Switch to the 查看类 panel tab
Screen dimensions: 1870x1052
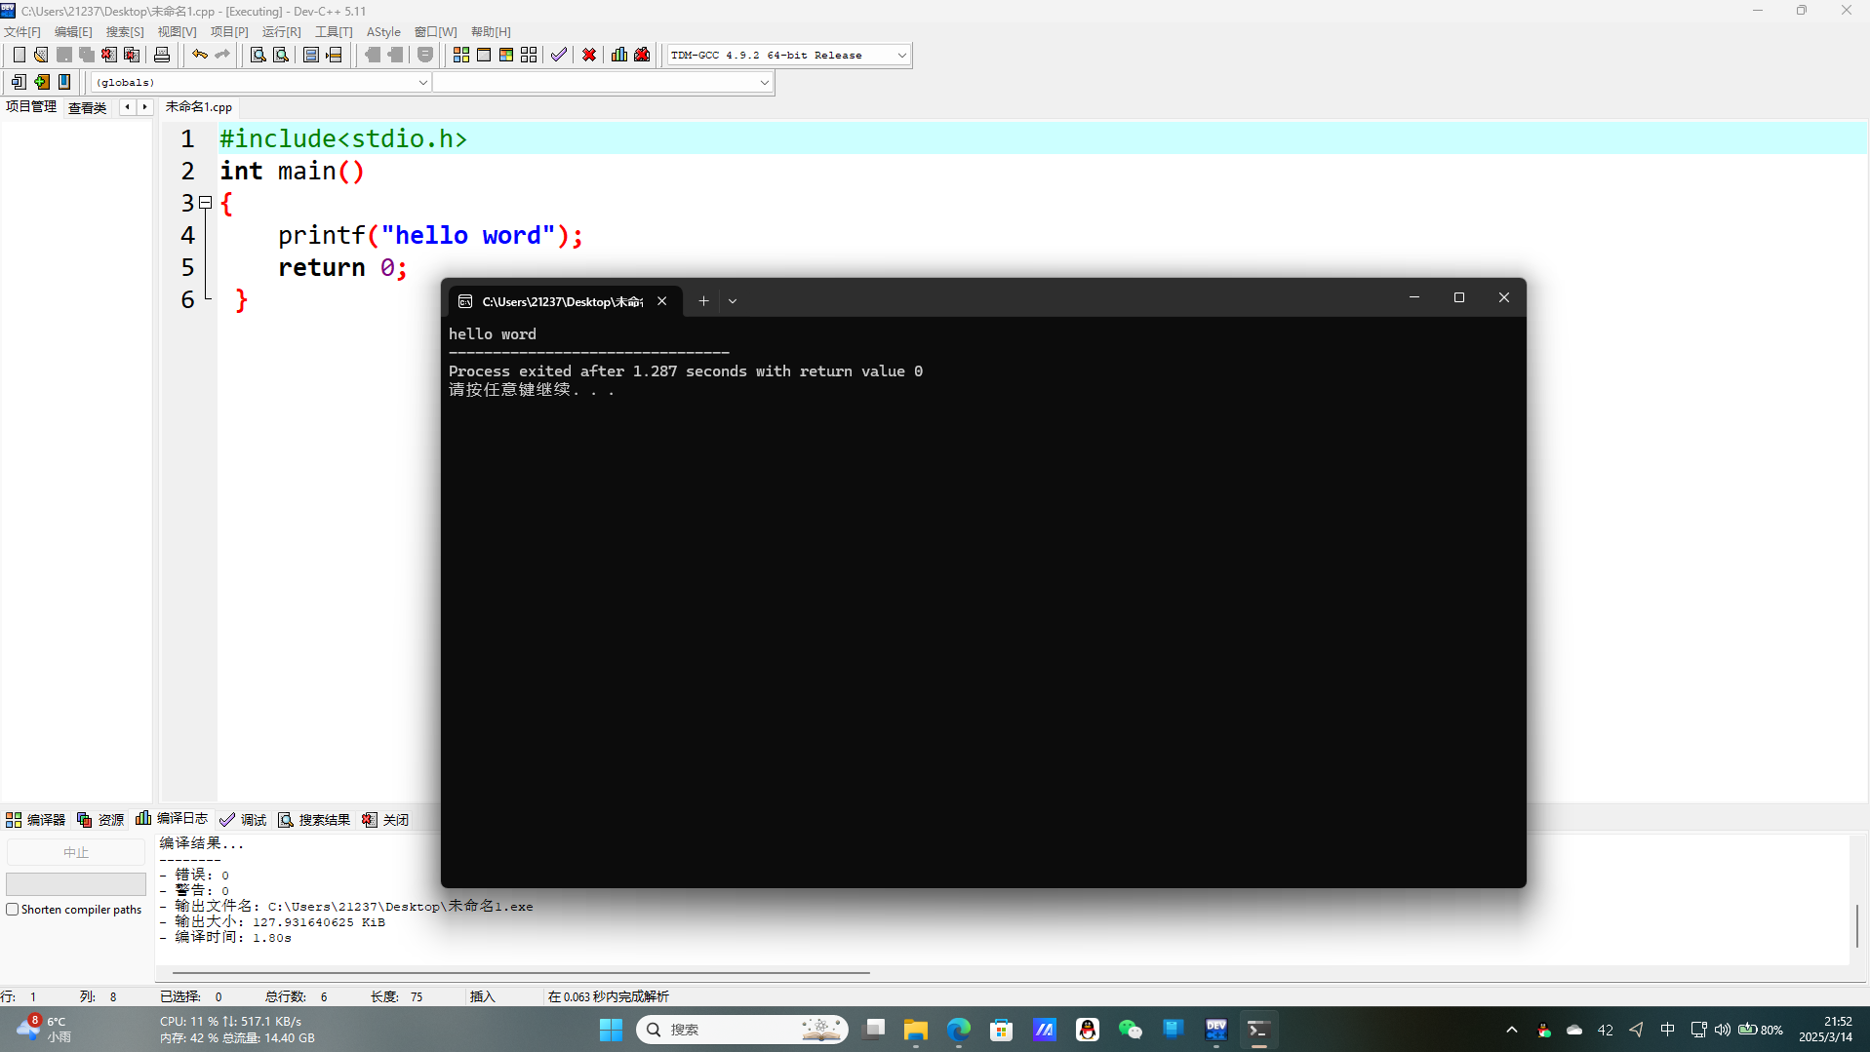[x=87, y=107]
